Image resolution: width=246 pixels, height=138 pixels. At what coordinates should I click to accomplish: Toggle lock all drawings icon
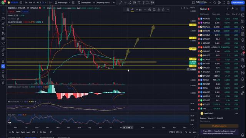3,71
